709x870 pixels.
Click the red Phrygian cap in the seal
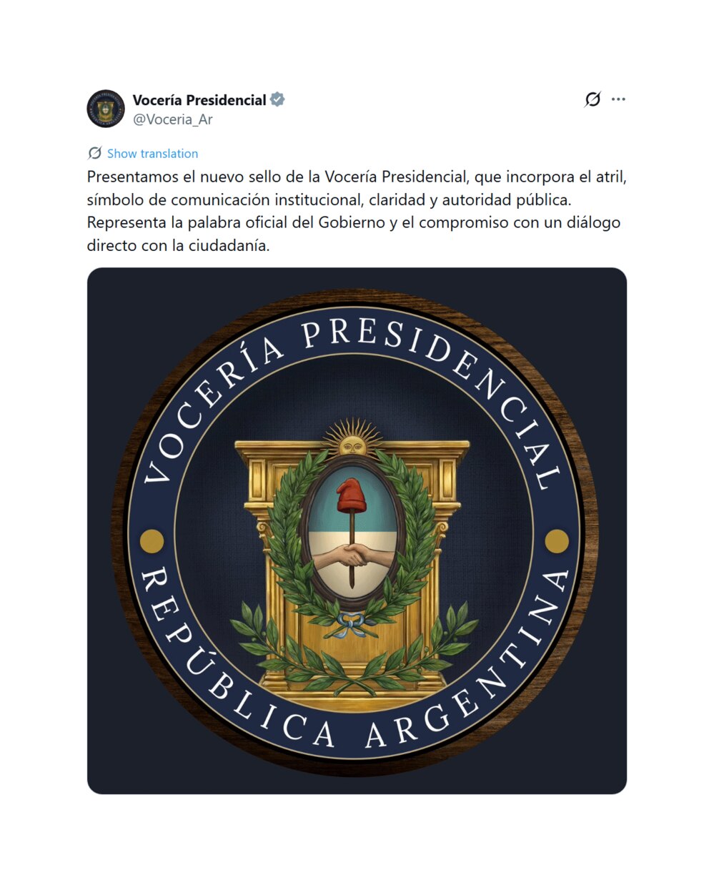click(351, 497)
